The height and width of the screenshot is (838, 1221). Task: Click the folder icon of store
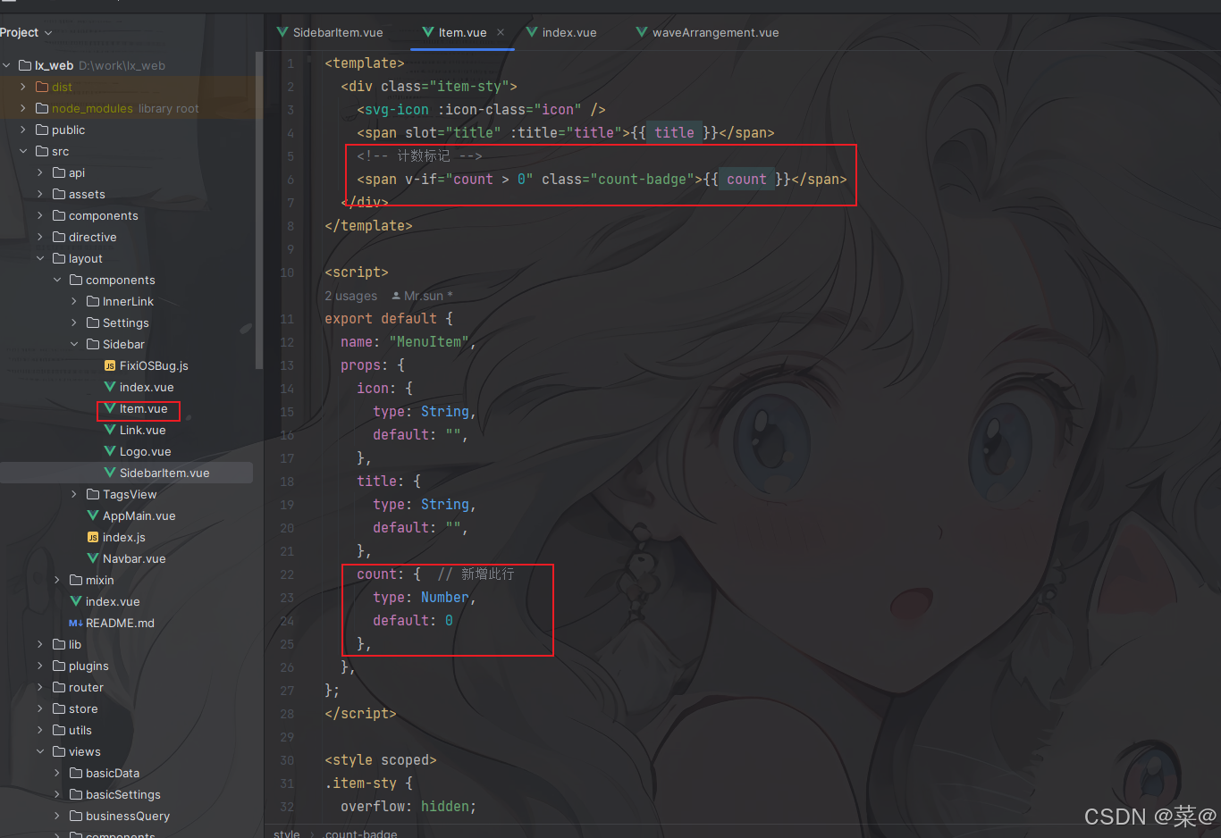[59, 708]
